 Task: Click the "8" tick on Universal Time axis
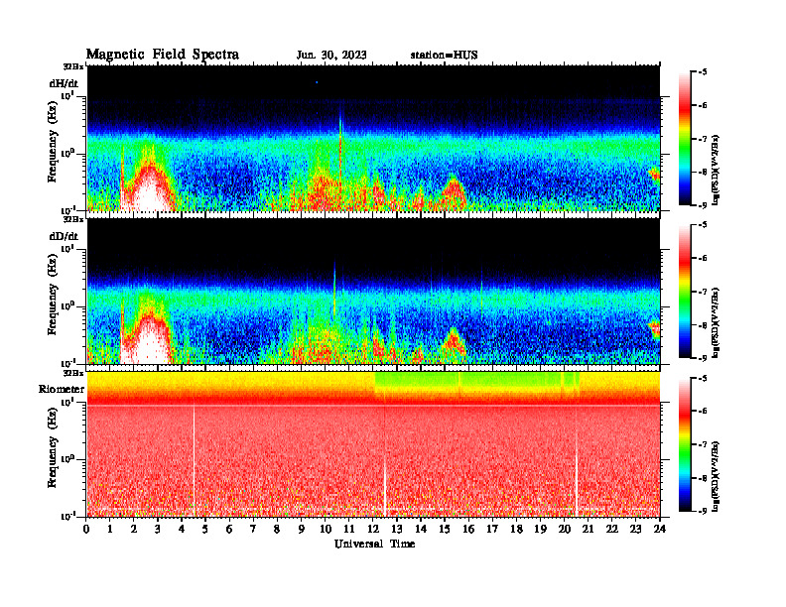[x=277, y=530]
